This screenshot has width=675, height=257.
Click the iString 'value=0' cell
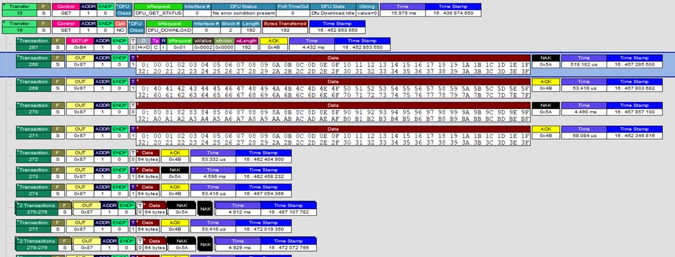click(x=368, y=14)
